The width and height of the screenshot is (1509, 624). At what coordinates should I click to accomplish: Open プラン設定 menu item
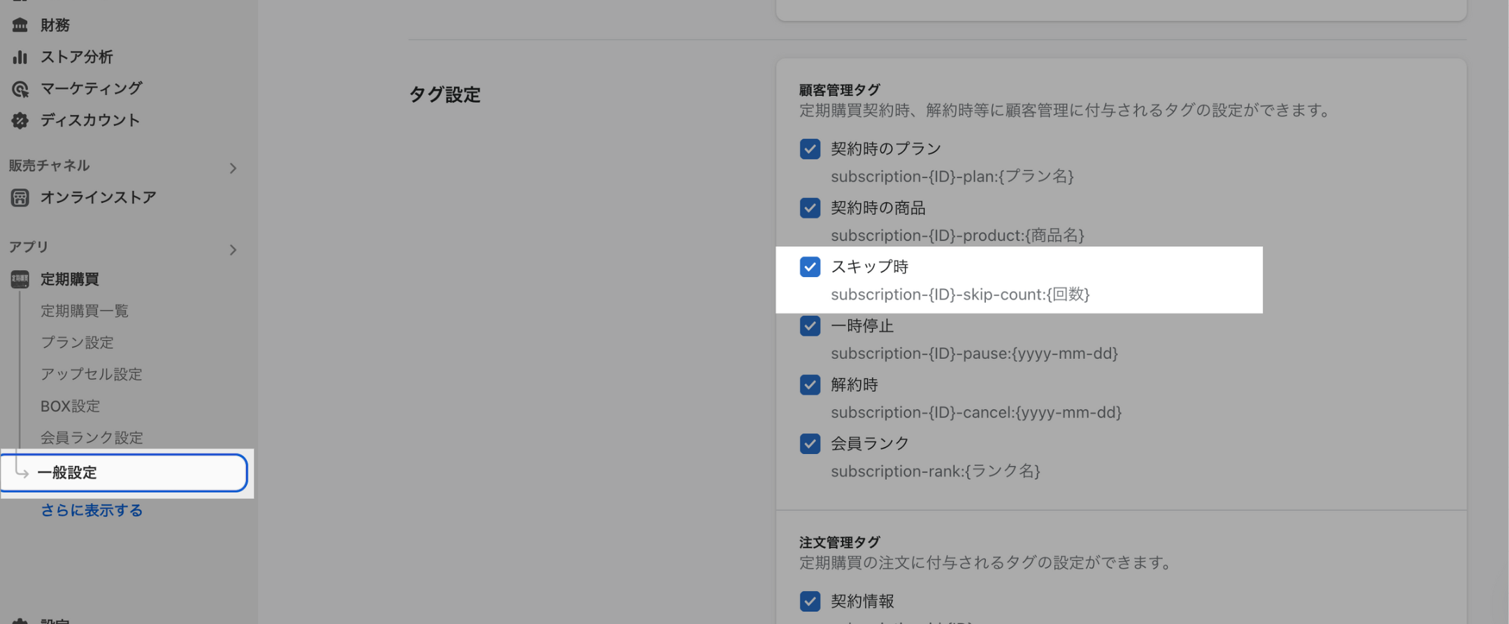[x=77, y=342]
